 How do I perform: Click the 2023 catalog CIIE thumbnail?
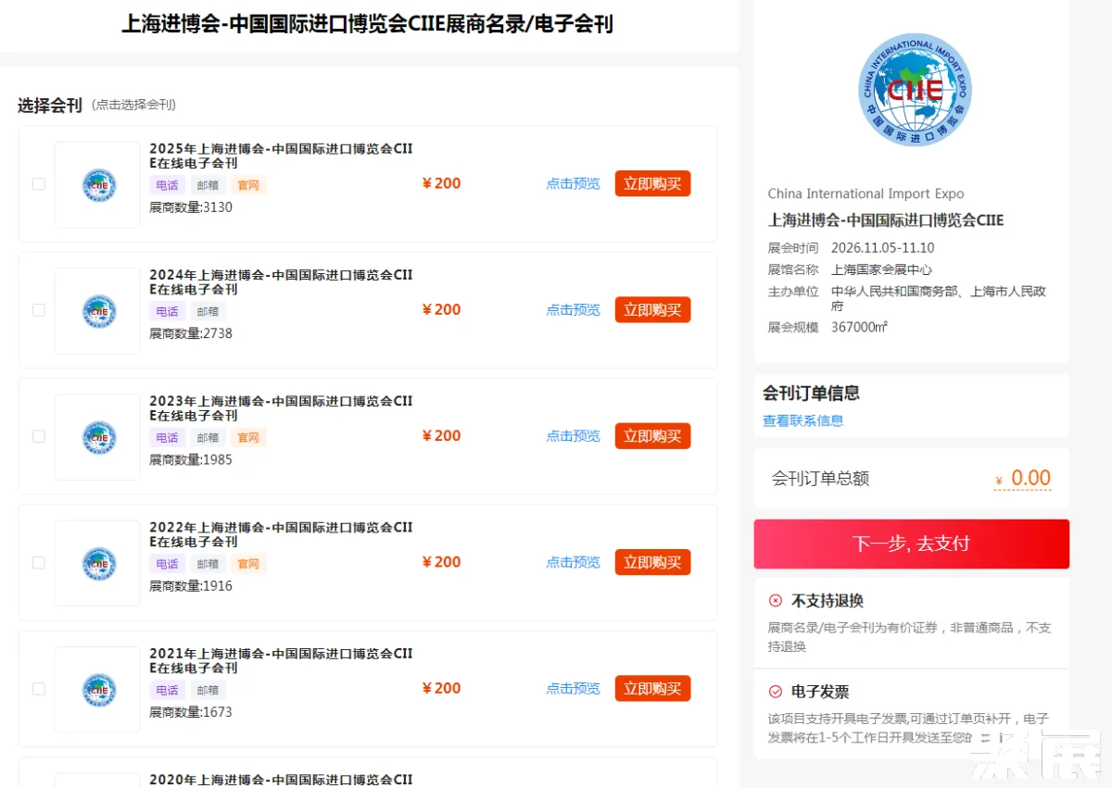(98, 437)
